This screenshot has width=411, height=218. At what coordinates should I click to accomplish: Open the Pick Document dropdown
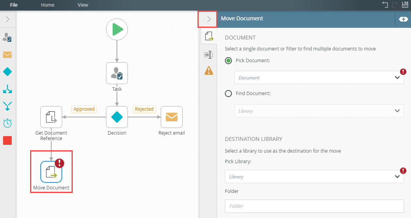click(x=319, y=77)
